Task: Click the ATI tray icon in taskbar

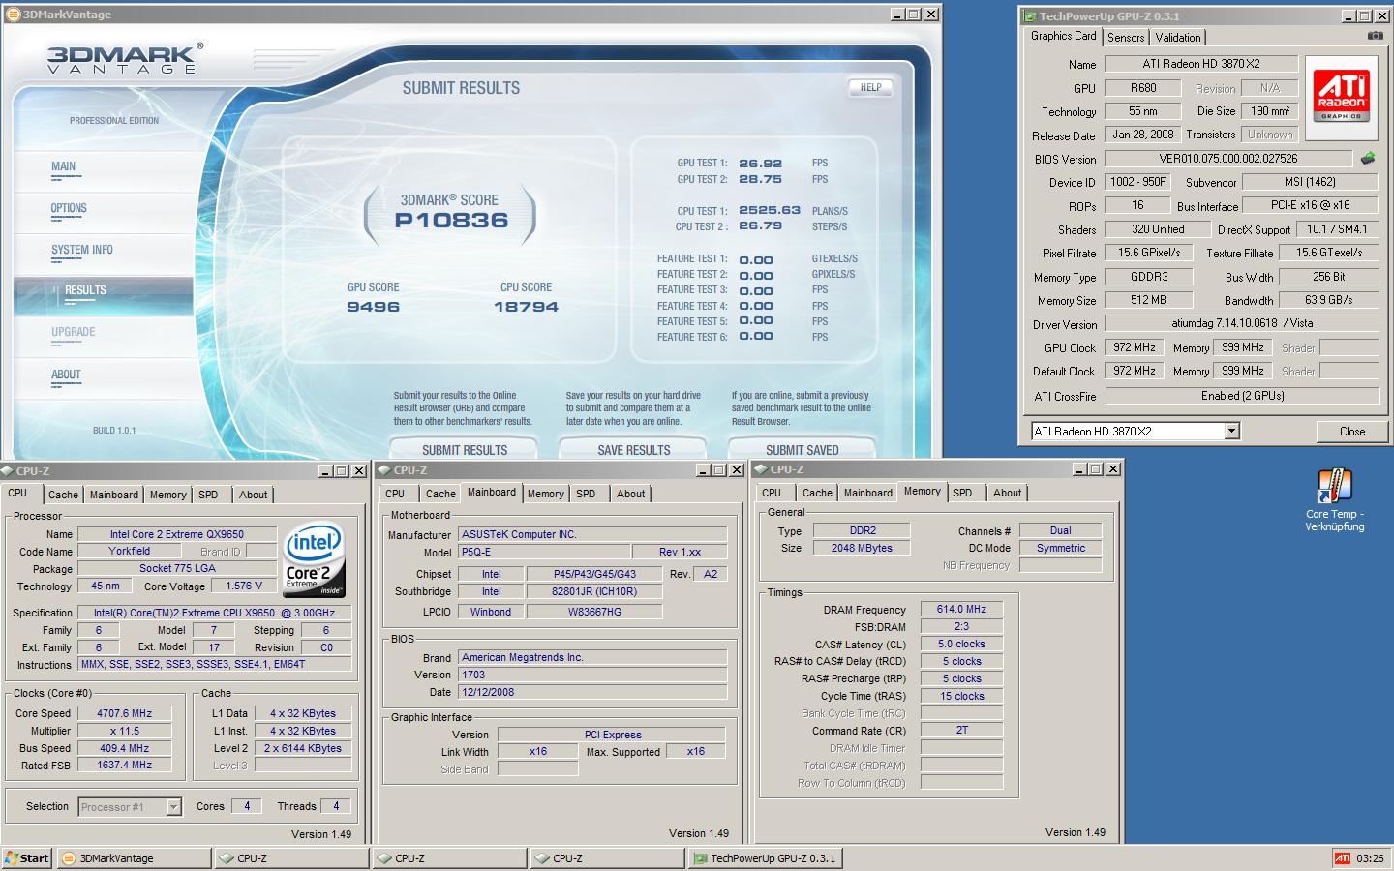Action: tap(1342, 858)
